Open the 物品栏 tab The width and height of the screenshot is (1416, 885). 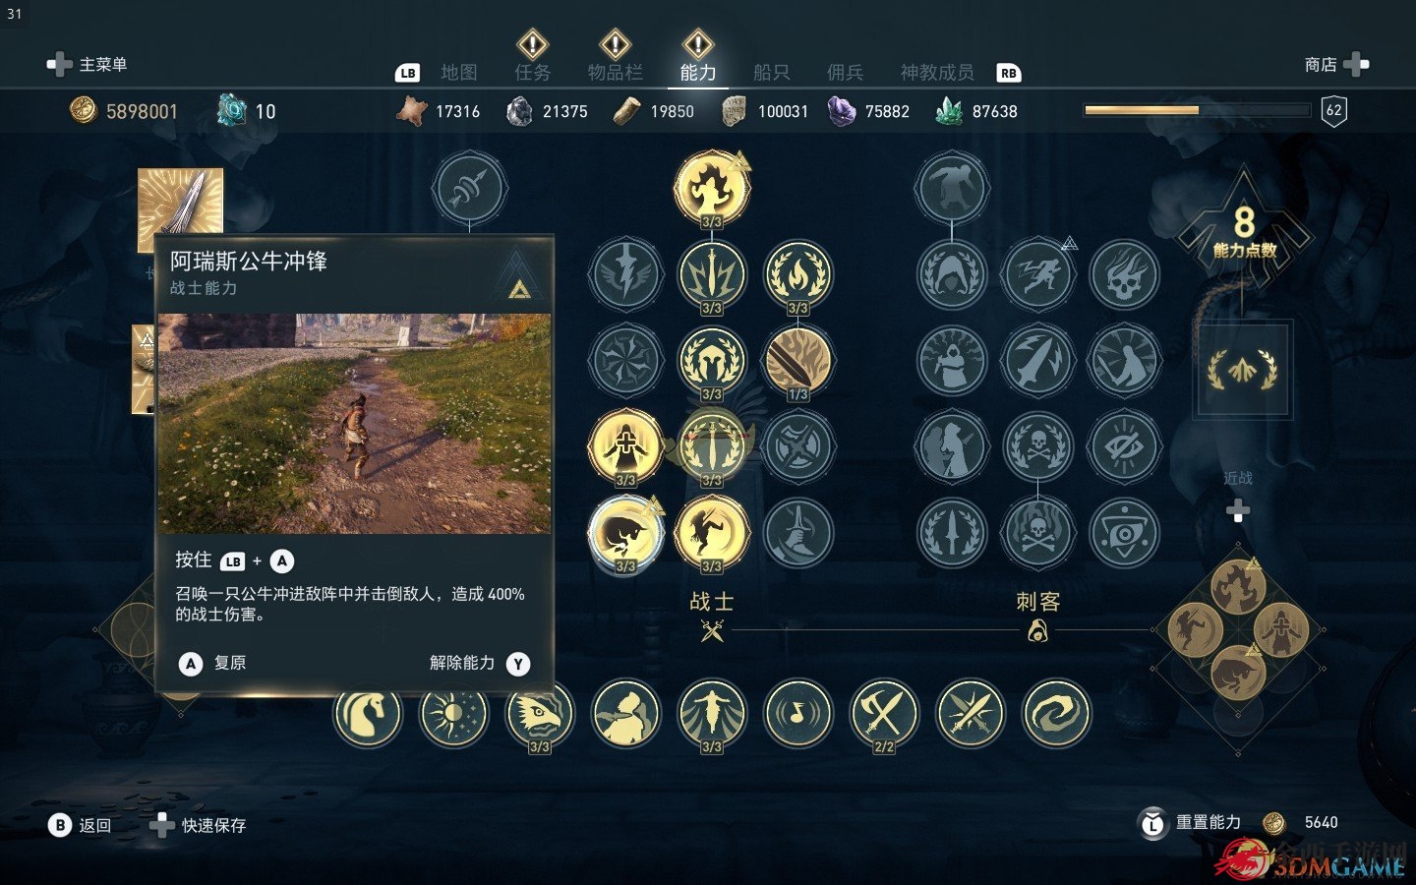[x=615, y=73]
